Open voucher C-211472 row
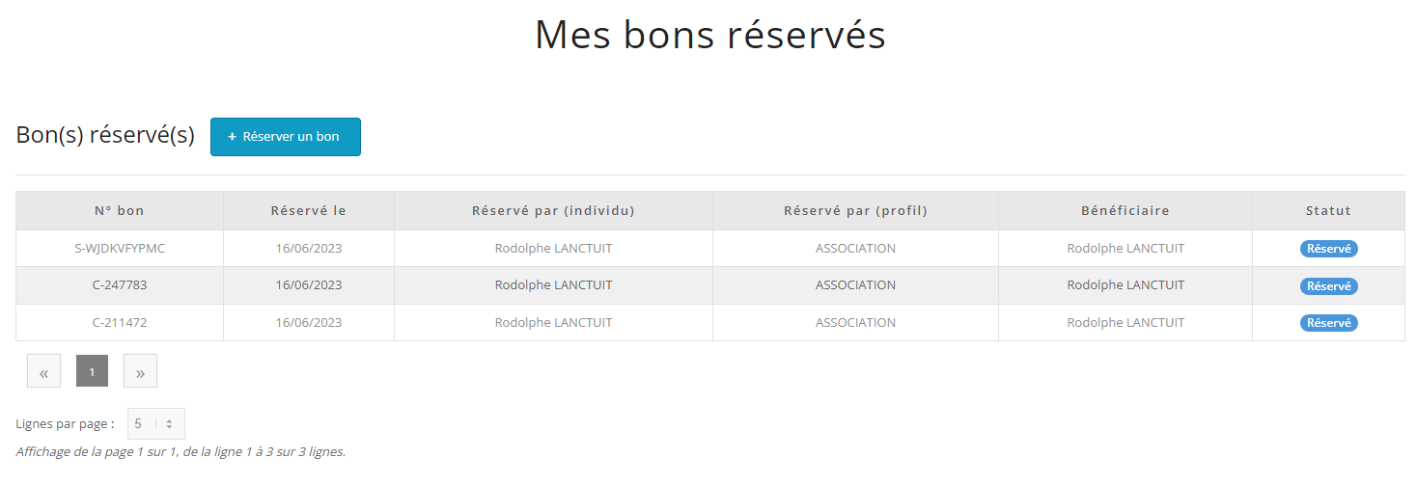 pyautogui.click(x=120, y=323)
